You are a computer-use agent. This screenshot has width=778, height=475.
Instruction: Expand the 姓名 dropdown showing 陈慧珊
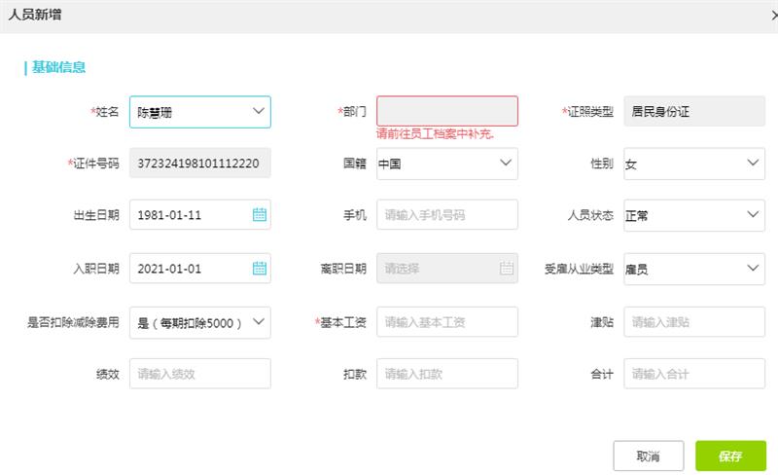[258, 112]
